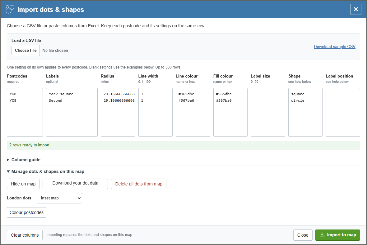Click the green Import to map button
The image size is (367, 245).
pos(337,235)
